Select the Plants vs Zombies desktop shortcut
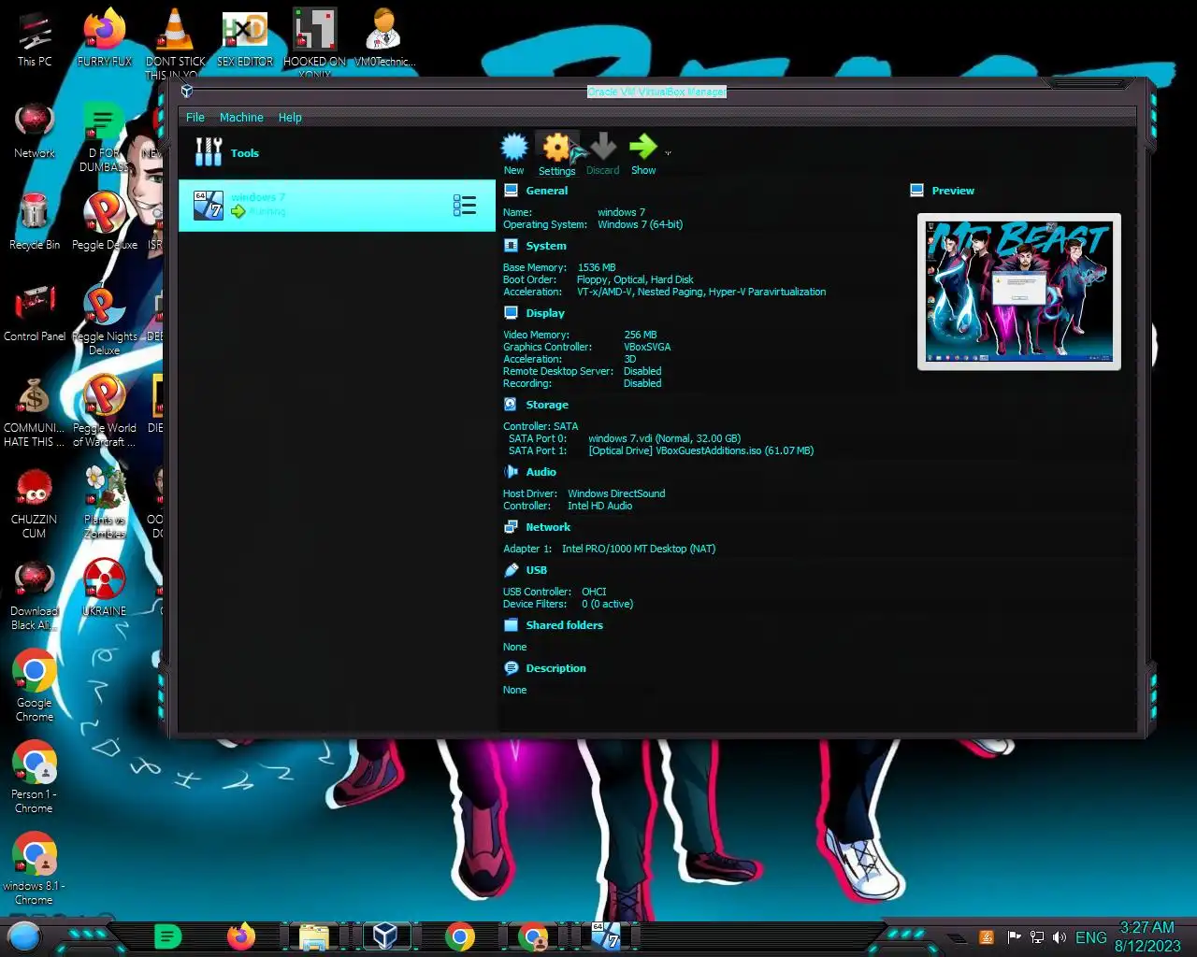This screenshot has height=957, width=1197. (105, 503)
